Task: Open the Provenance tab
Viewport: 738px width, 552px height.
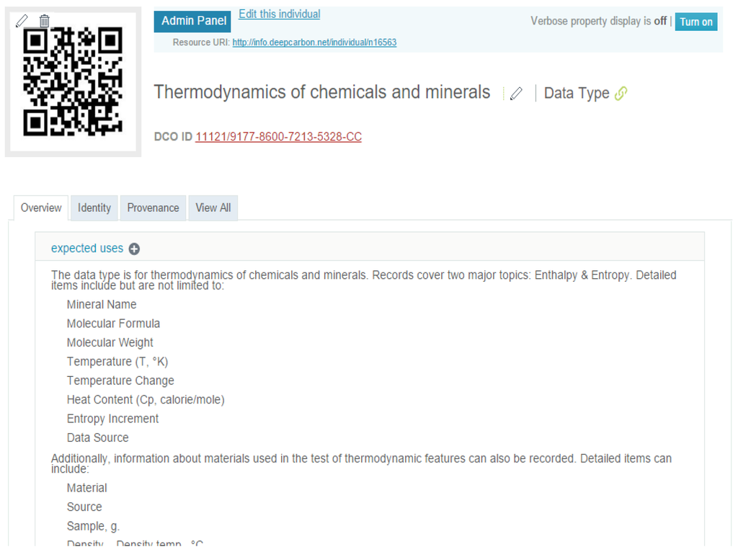Action: 153,208
